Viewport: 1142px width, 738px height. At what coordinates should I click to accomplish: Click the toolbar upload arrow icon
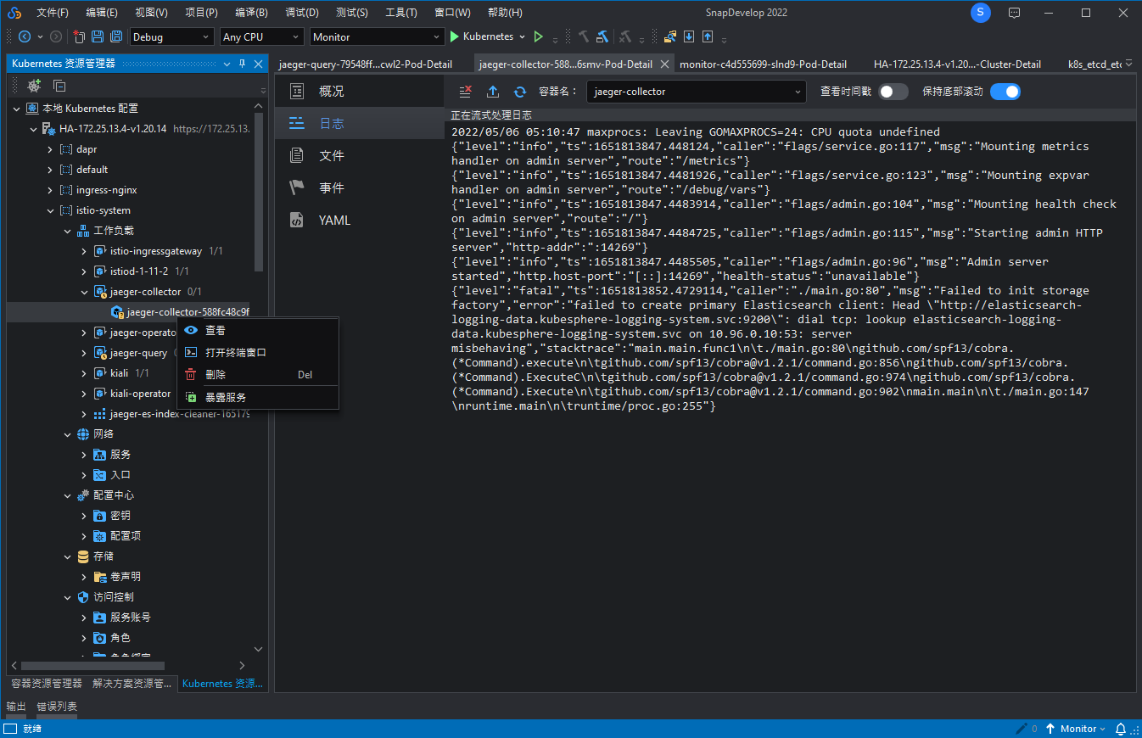[x=708, y=36]
